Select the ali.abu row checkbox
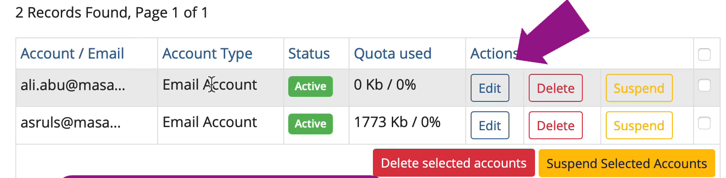This screenshot has width=726, height=178. pos(704,85)
